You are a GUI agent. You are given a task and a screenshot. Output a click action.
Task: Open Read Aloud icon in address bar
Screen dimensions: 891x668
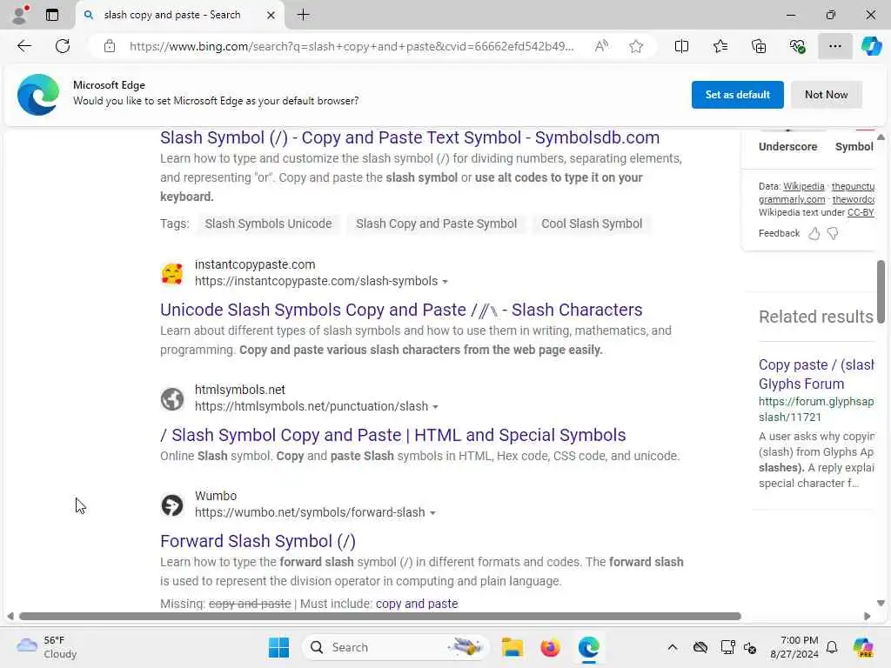pyautogui.click(x=601, y=46)
